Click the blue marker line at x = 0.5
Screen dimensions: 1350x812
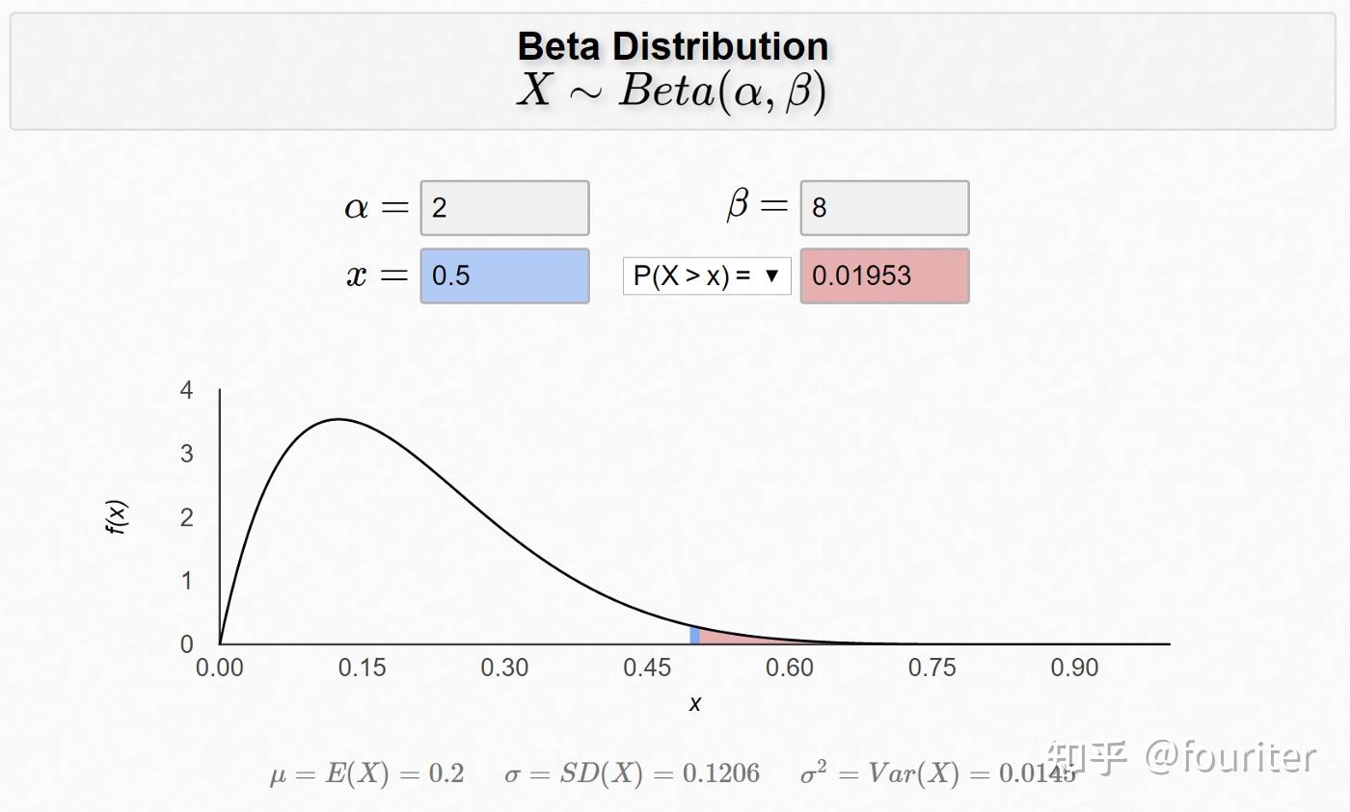[x=694, y=634]
